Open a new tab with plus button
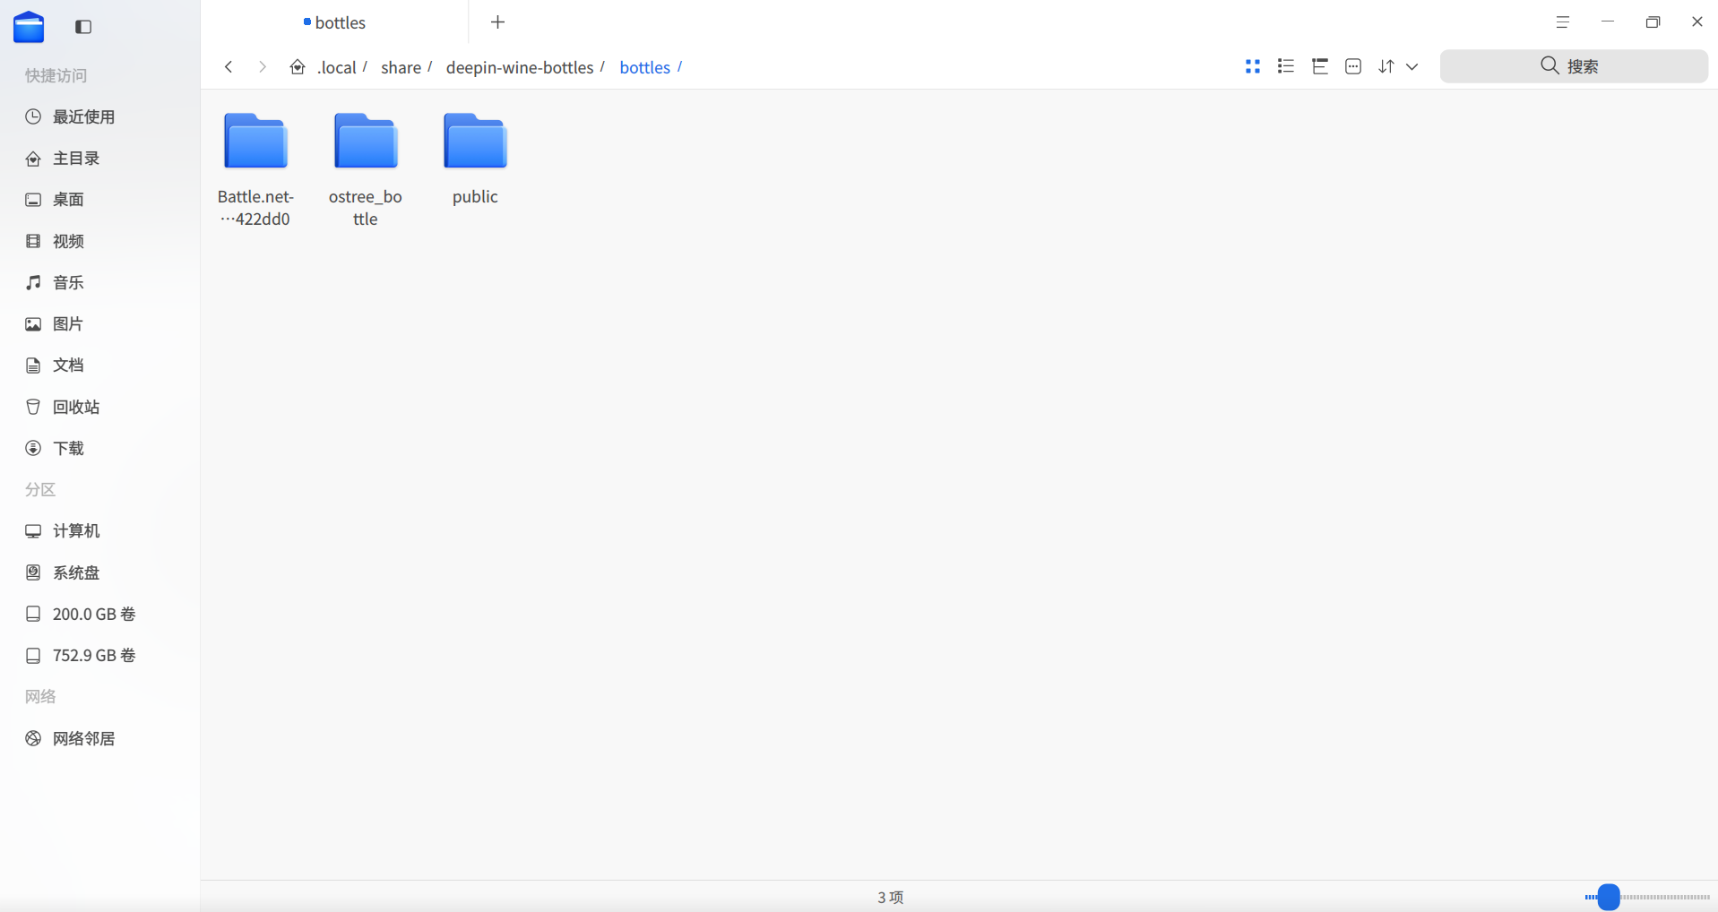 click(498, 22)
